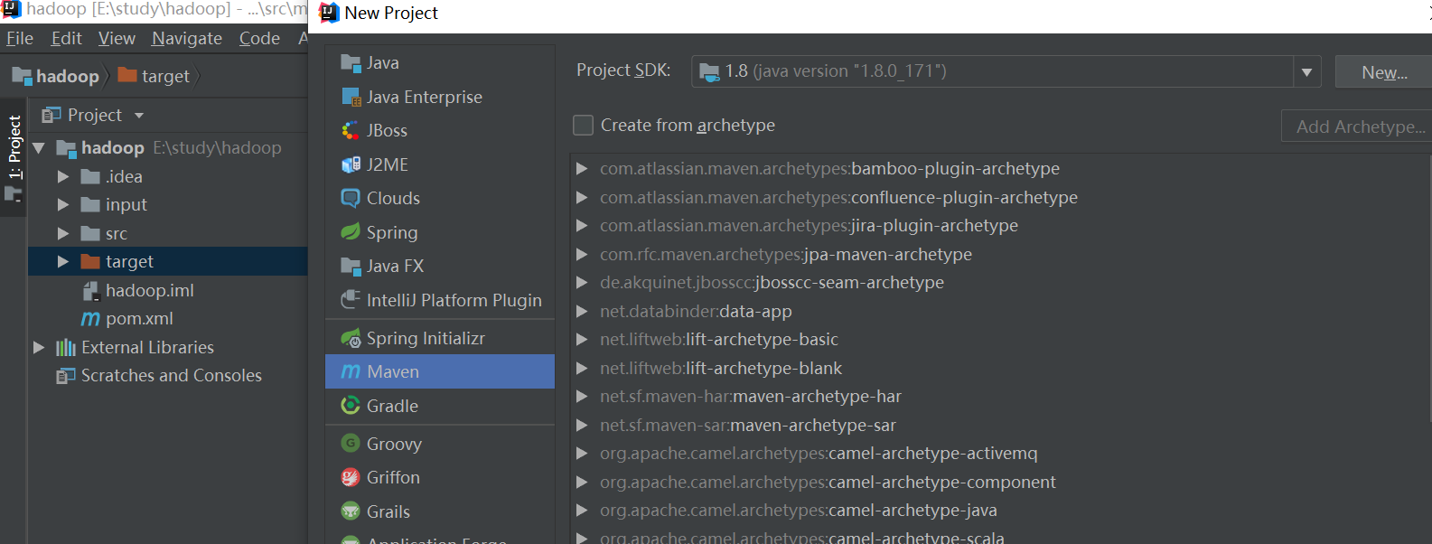
Task: Open the Navigate menu
Action: [x=187, y=38]
